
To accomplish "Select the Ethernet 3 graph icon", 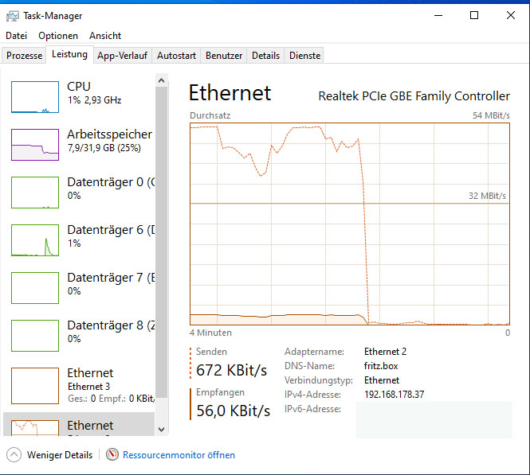I will coord(35,384).
